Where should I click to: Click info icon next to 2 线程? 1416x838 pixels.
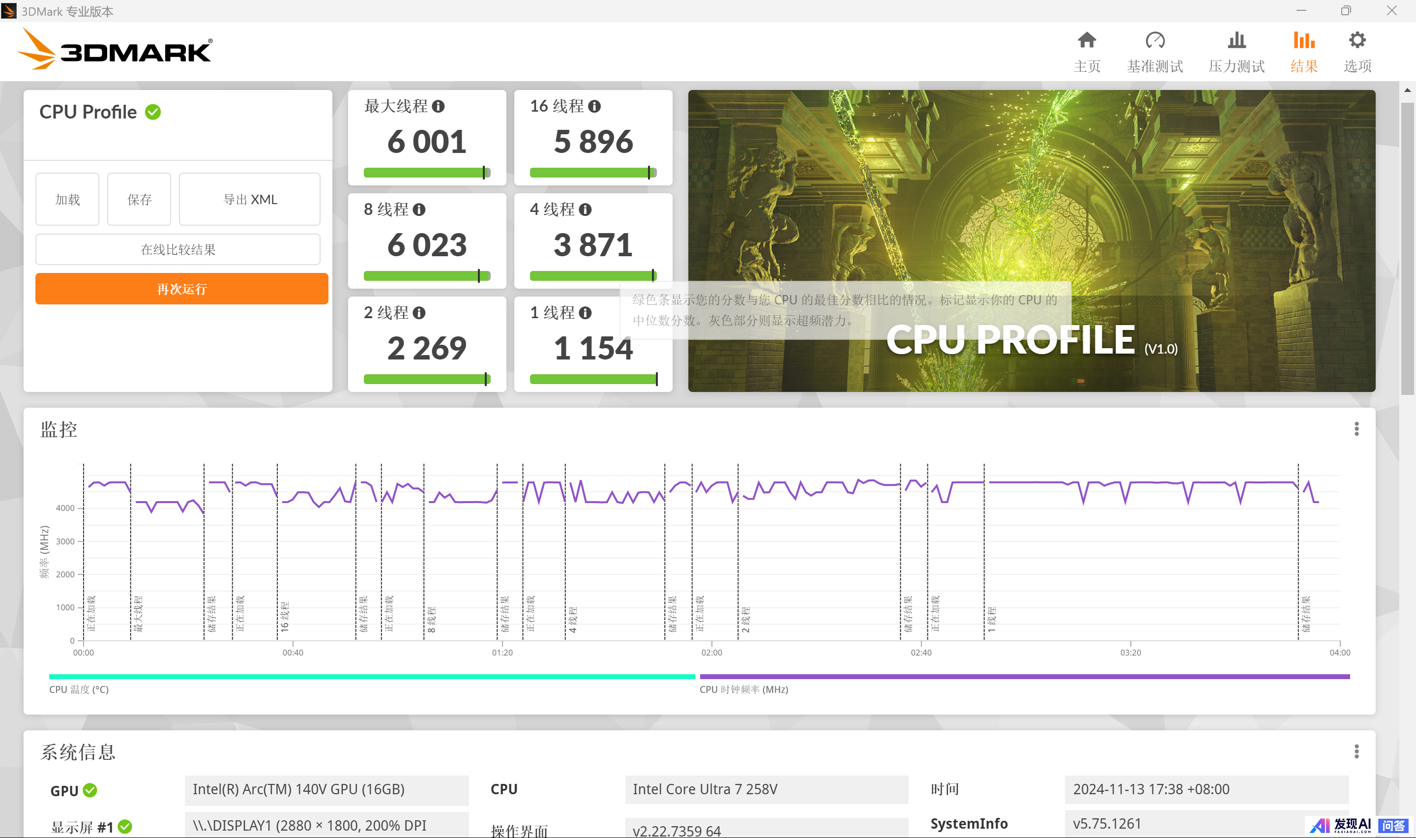pos(419,313)
